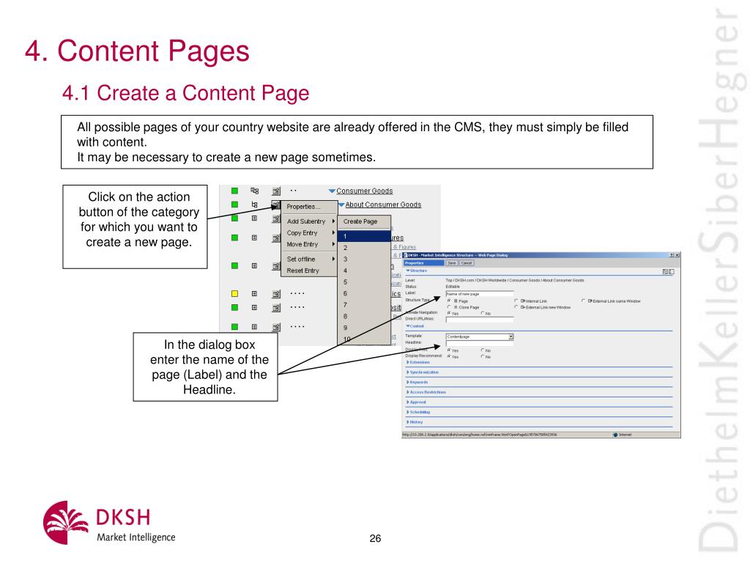The image size is (750, 563).
Task: Switch to the Properties tab in the dialog
Action: (x=424, y=263)
